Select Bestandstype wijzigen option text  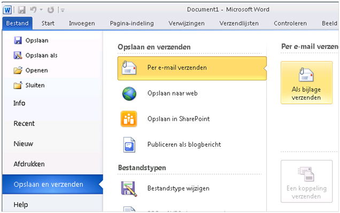(x=178, y=188)
